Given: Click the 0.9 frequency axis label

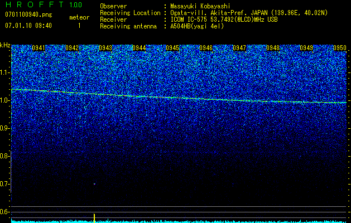Looking at the screenshot, I should (x=5, y=128).
